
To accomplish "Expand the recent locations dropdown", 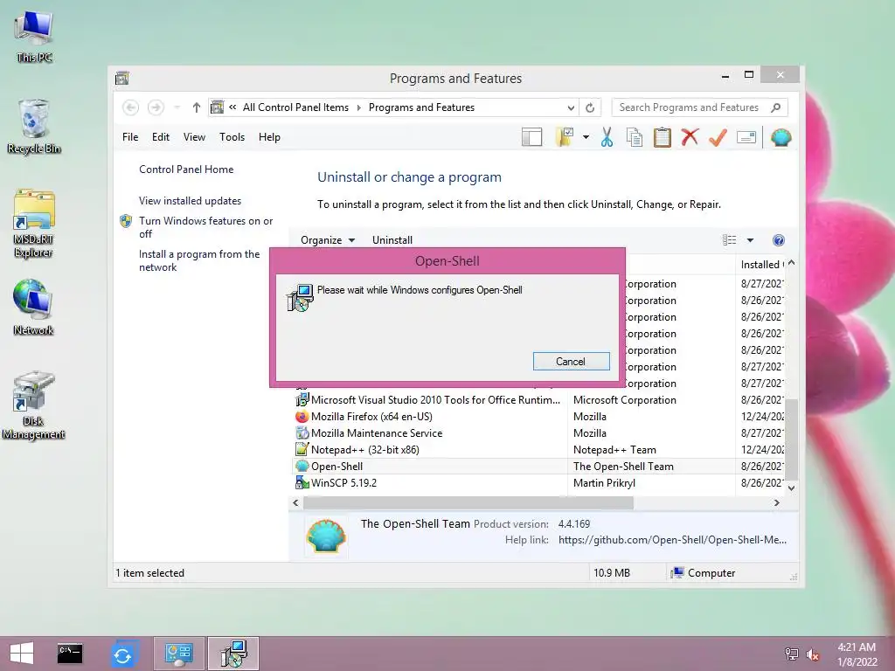I will (x=177, y=107).
